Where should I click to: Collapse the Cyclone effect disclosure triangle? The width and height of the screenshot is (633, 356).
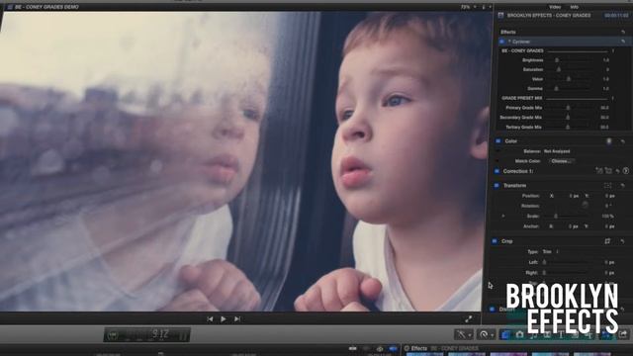point(509,42)
